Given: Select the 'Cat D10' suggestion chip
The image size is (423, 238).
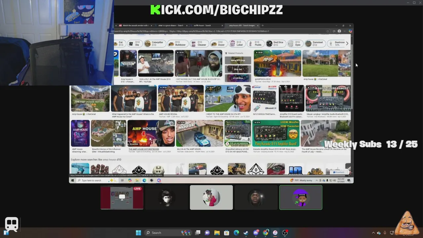Looking at the screenshot, I should tap(120, 44).
